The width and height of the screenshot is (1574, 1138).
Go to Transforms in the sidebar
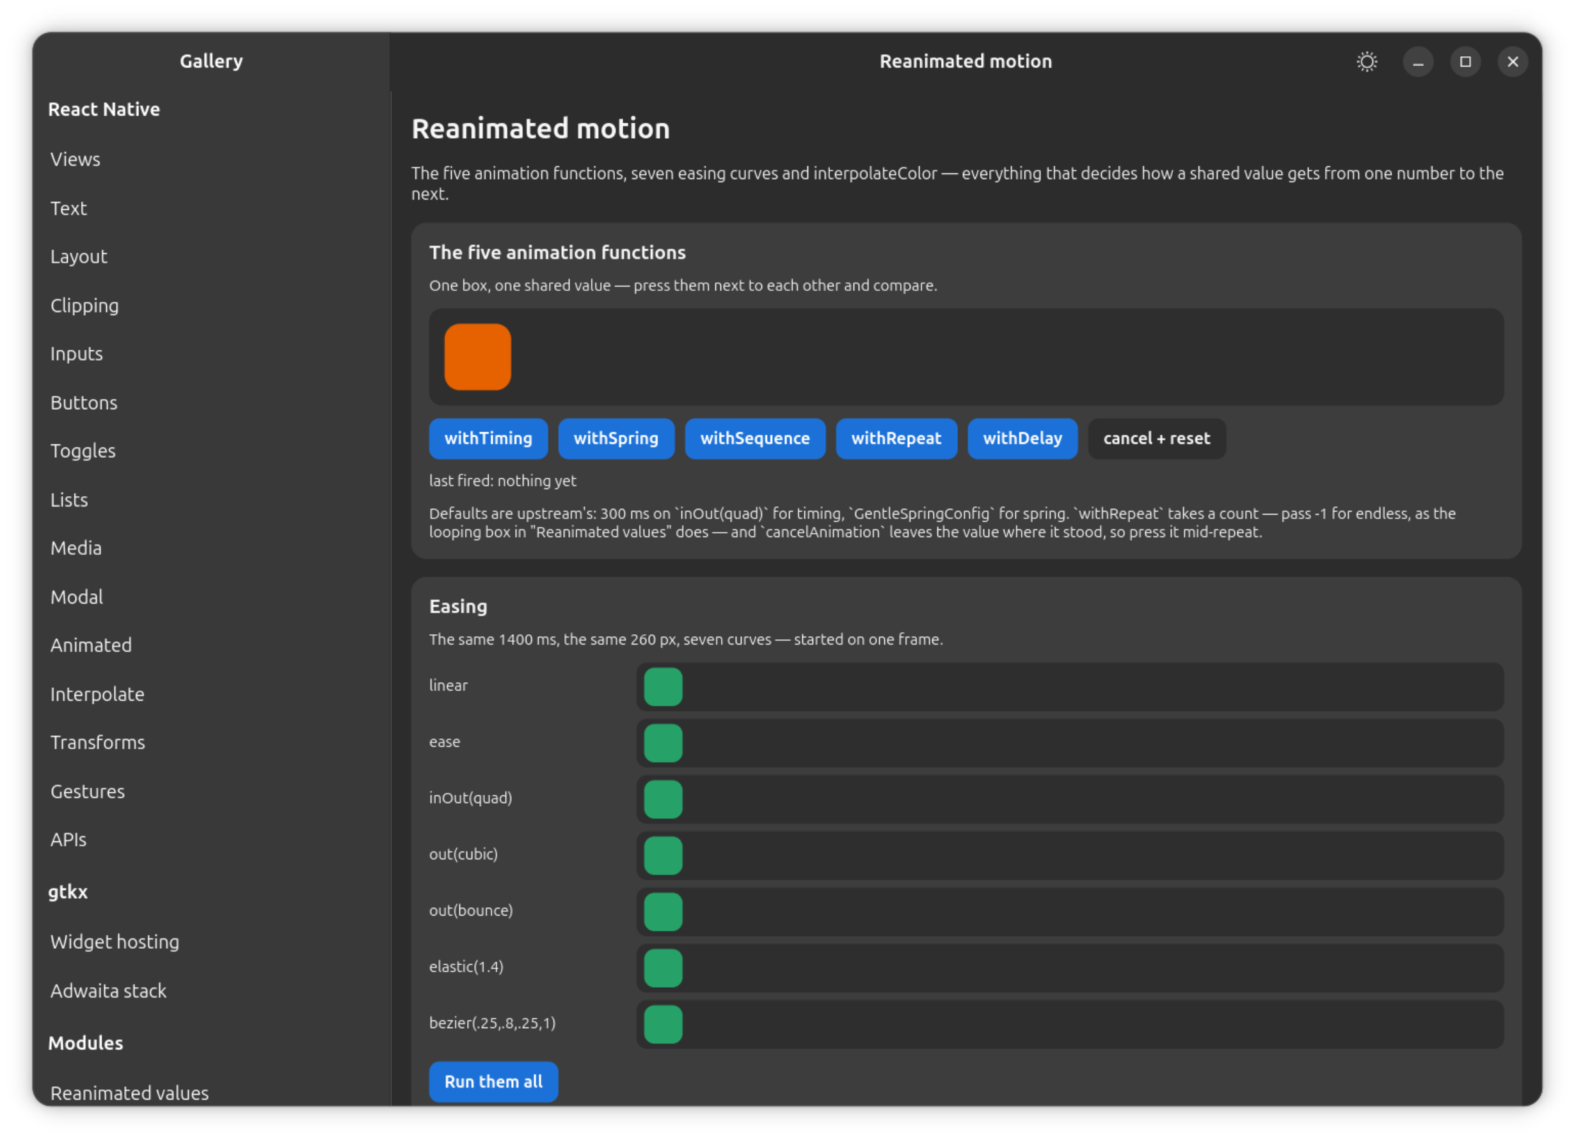coord(98,742)
